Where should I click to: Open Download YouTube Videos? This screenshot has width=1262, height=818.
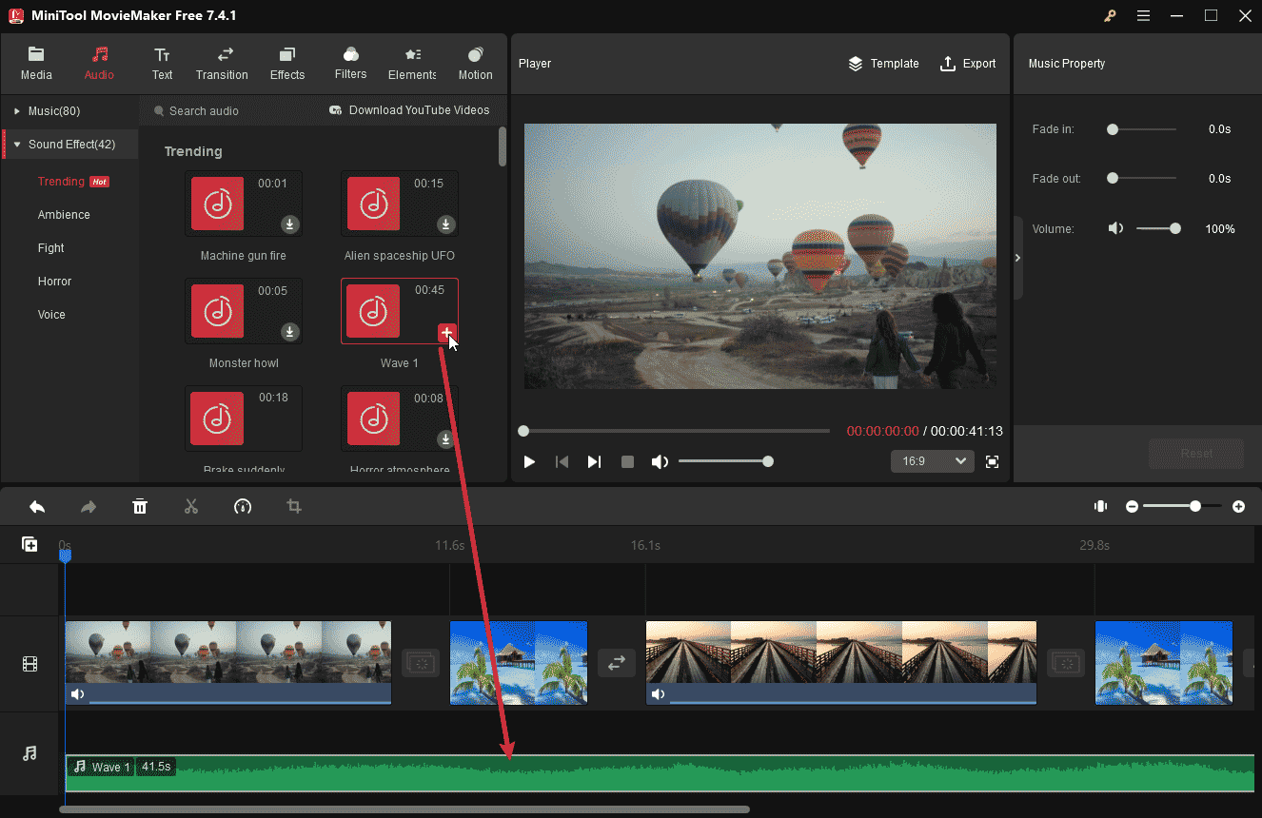pos(409,110)
